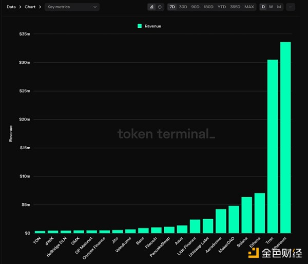Switch time range to 7D
308x264 pixels.
[172, 7]
